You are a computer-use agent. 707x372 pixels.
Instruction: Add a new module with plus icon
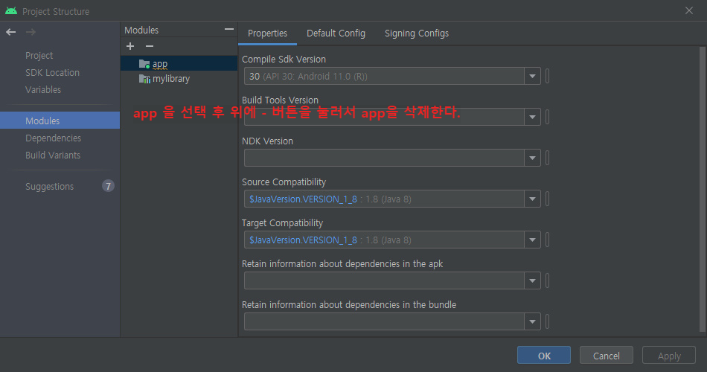(x=130, y=46)
